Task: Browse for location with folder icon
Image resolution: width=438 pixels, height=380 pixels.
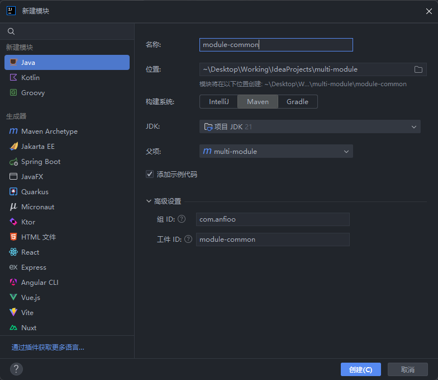Action: tap(418, 69)
